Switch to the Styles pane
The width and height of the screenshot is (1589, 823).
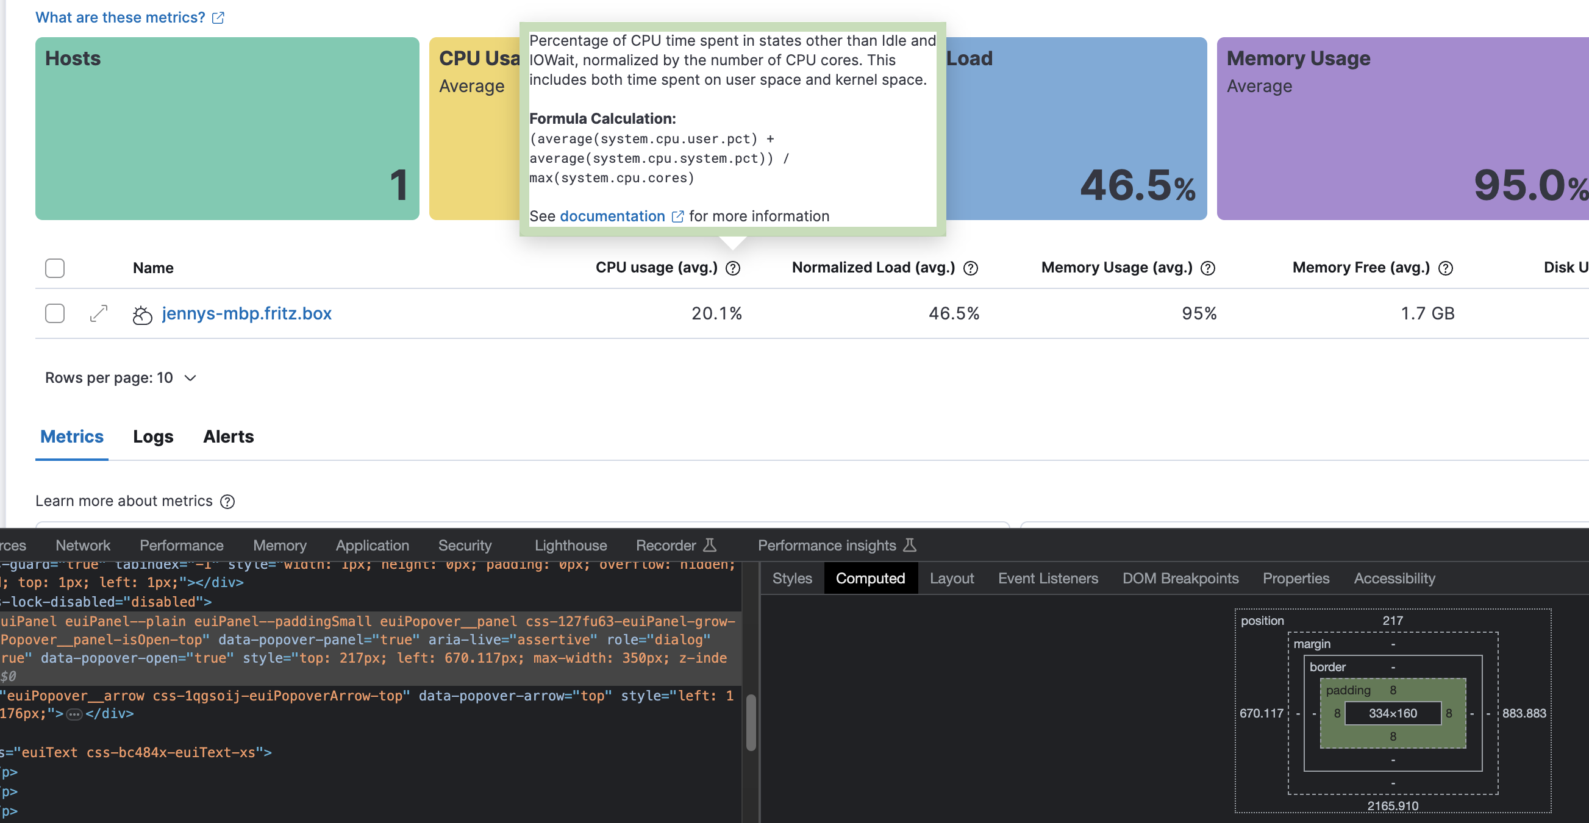pos(792,579)
